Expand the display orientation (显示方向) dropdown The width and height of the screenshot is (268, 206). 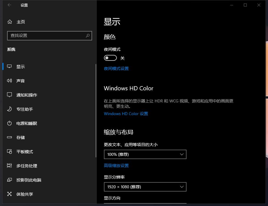(x=145, y=204)
